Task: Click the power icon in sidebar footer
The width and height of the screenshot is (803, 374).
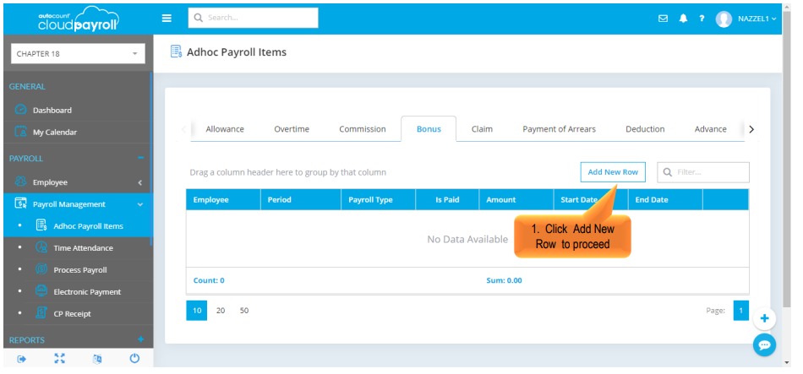Action: [134, 359]
